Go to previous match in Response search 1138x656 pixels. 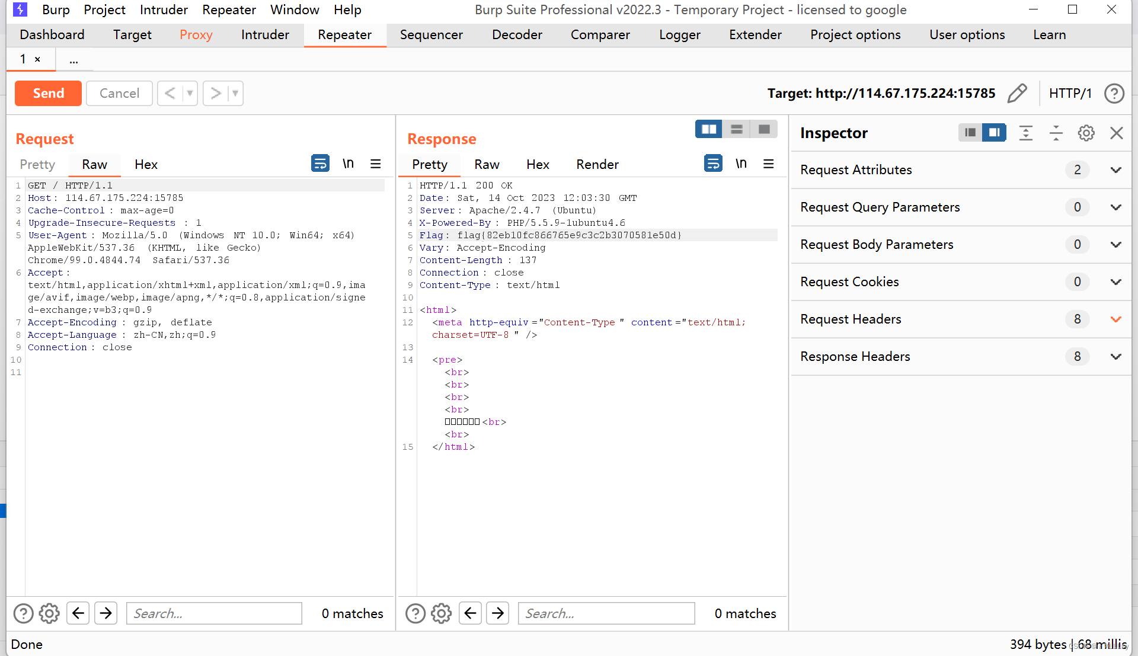tap(470, 613)
